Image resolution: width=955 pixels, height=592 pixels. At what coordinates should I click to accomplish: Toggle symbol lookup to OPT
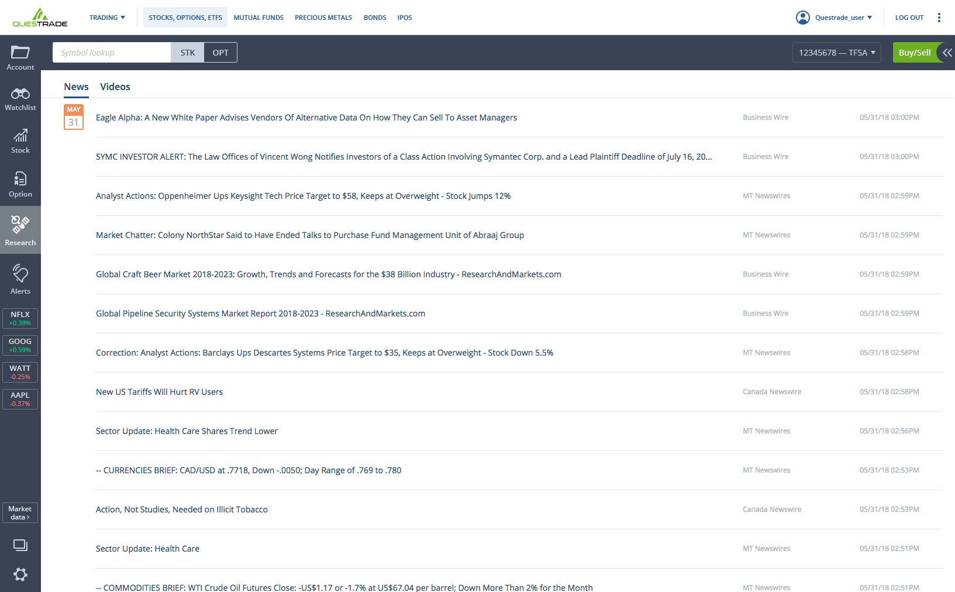coord(220,53)
